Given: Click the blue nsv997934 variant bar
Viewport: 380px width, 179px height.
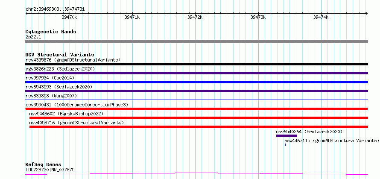Looking at the screenshot, I should [x=196, y=82].
